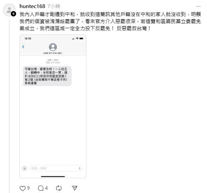The height and width of the screenshot is (193, 207).
Task: Click the post text body
Action: 110,21
